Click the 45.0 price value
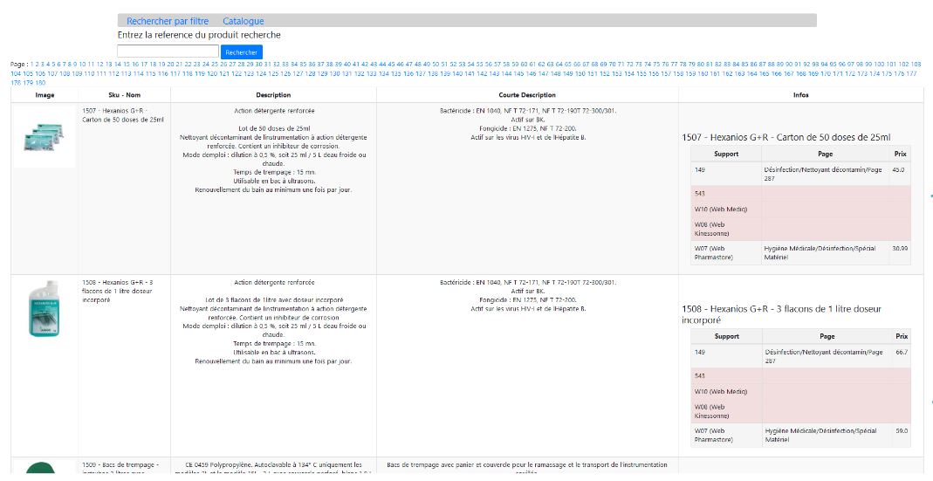The height and width of the screenshot is (481, 933). (898, 169)
